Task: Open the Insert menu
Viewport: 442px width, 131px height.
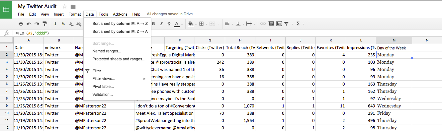Action: point(59,14)
